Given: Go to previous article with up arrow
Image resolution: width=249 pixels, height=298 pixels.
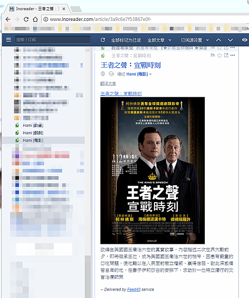Looking at the screenshot, I should 219,40.
